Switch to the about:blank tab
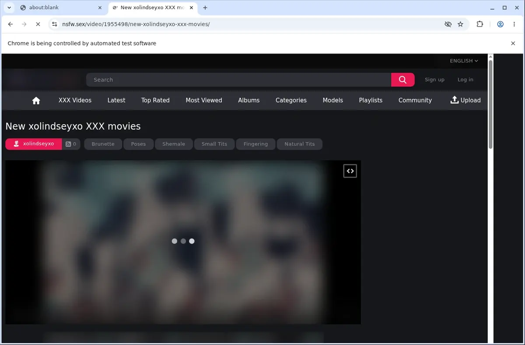Screen dimensions: 525x345 pos(61,7)
